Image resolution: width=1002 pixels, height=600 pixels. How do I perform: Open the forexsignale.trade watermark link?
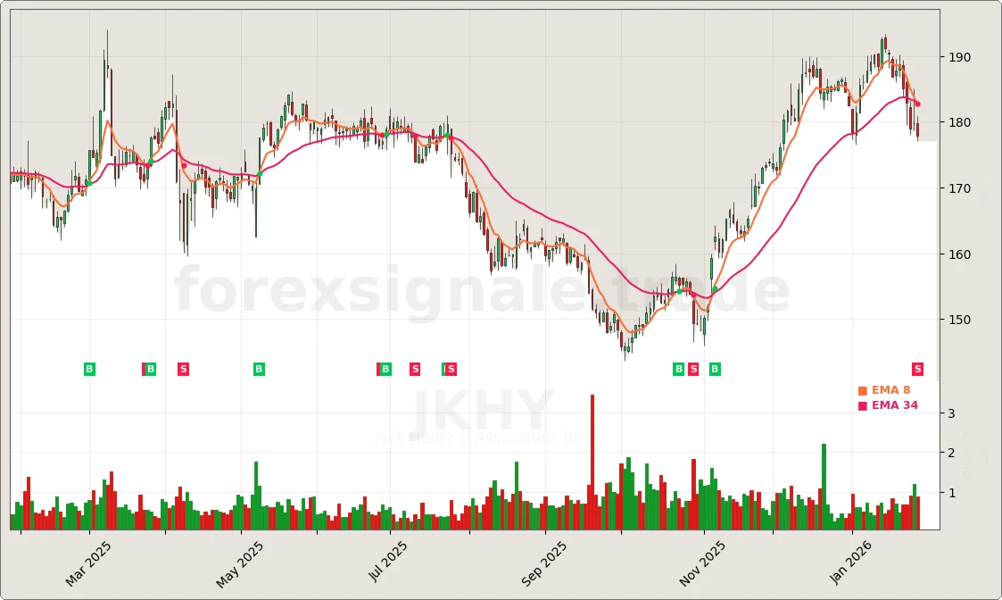point(482,288)
